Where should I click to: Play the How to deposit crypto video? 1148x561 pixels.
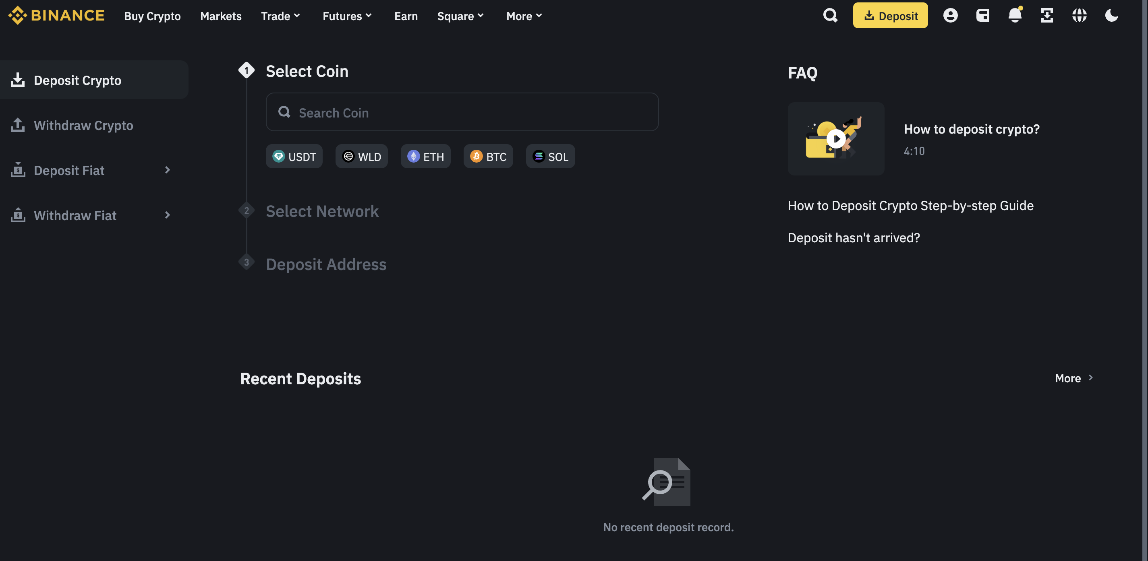(x=836, y=139)
